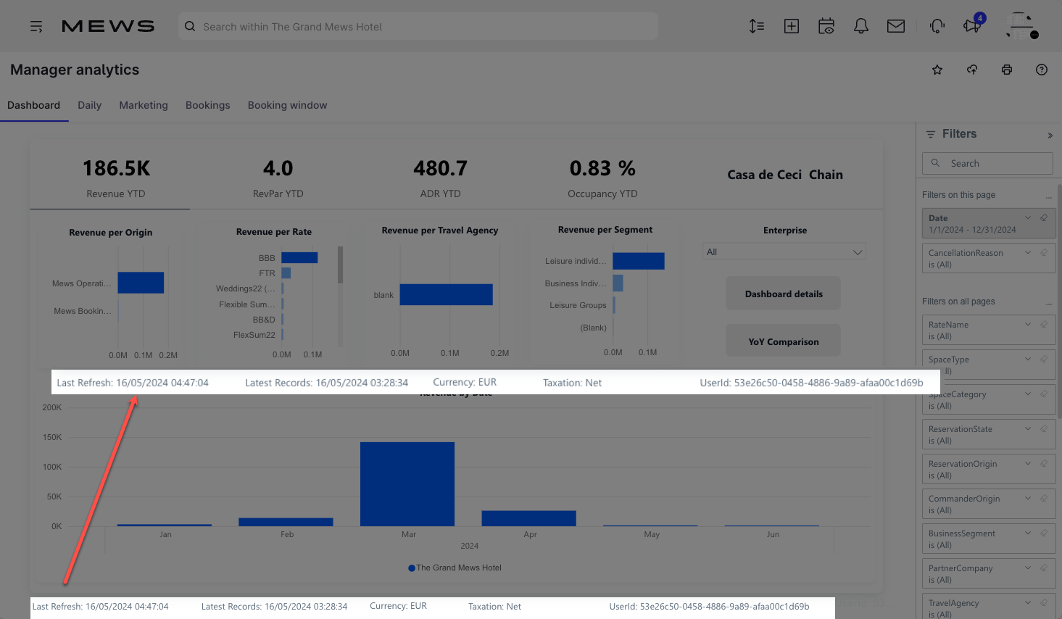
Task: Switch to the Booking window tab
Action: 288,105
